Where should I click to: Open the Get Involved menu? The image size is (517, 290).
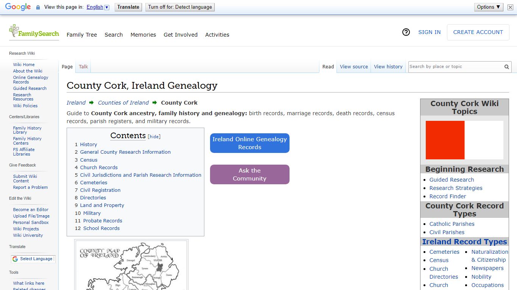181,35
